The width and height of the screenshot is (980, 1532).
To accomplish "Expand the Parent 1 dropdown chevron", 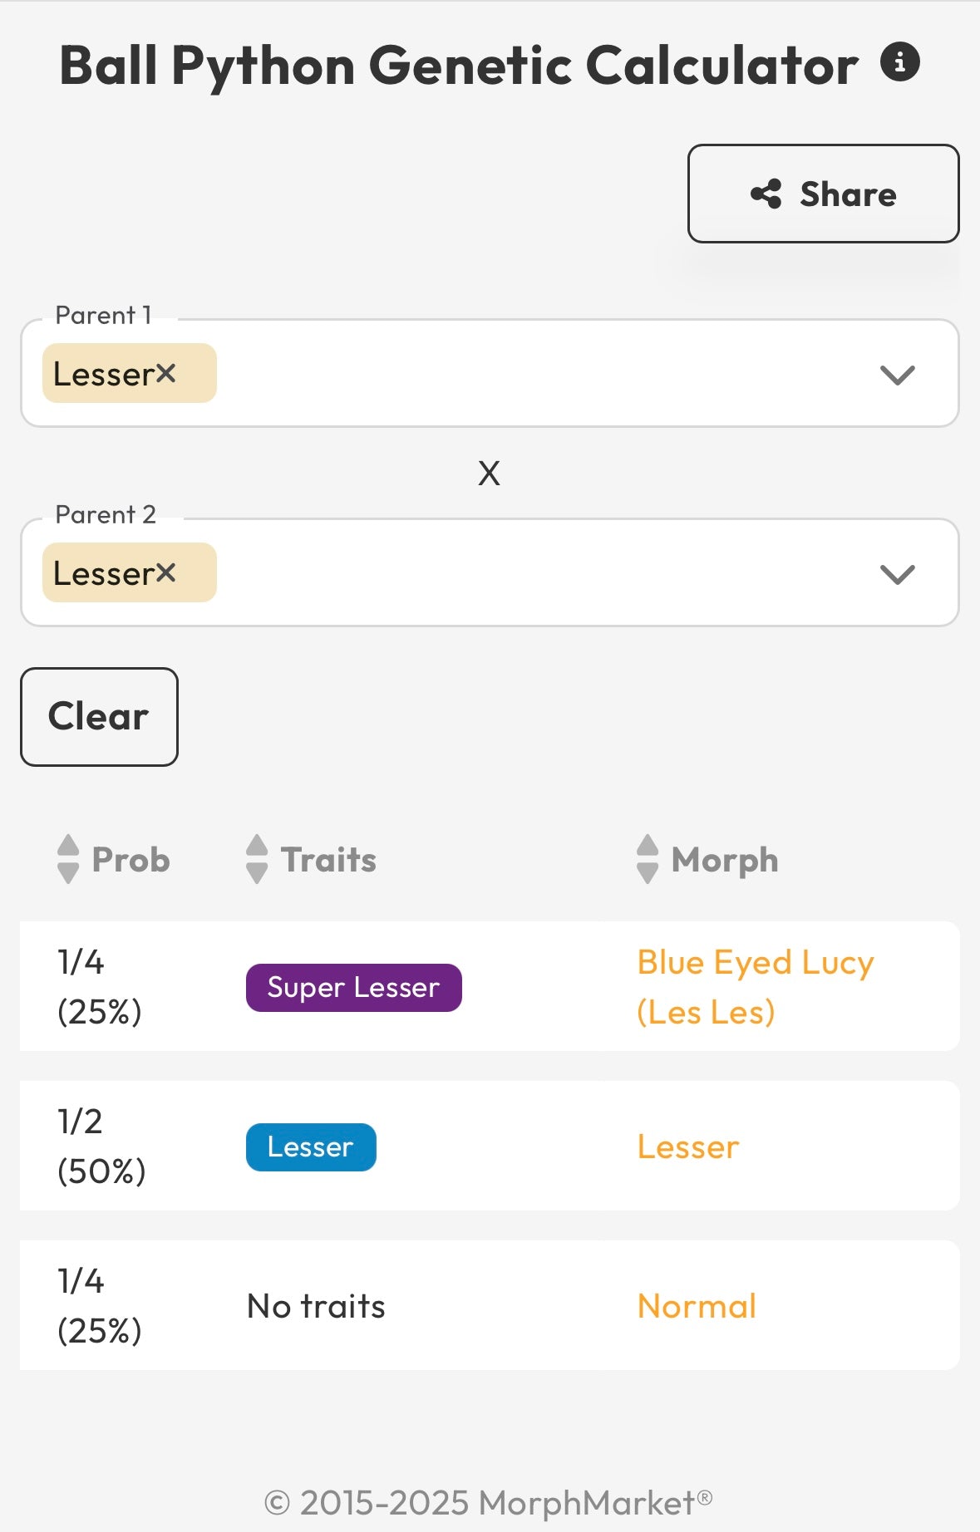I will [898, 375].
